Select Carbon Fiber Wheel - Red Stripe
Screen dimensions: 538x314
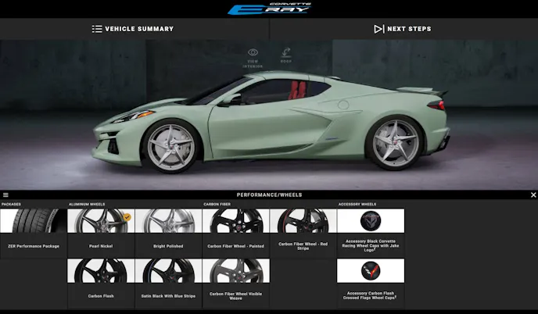(303, 222)
